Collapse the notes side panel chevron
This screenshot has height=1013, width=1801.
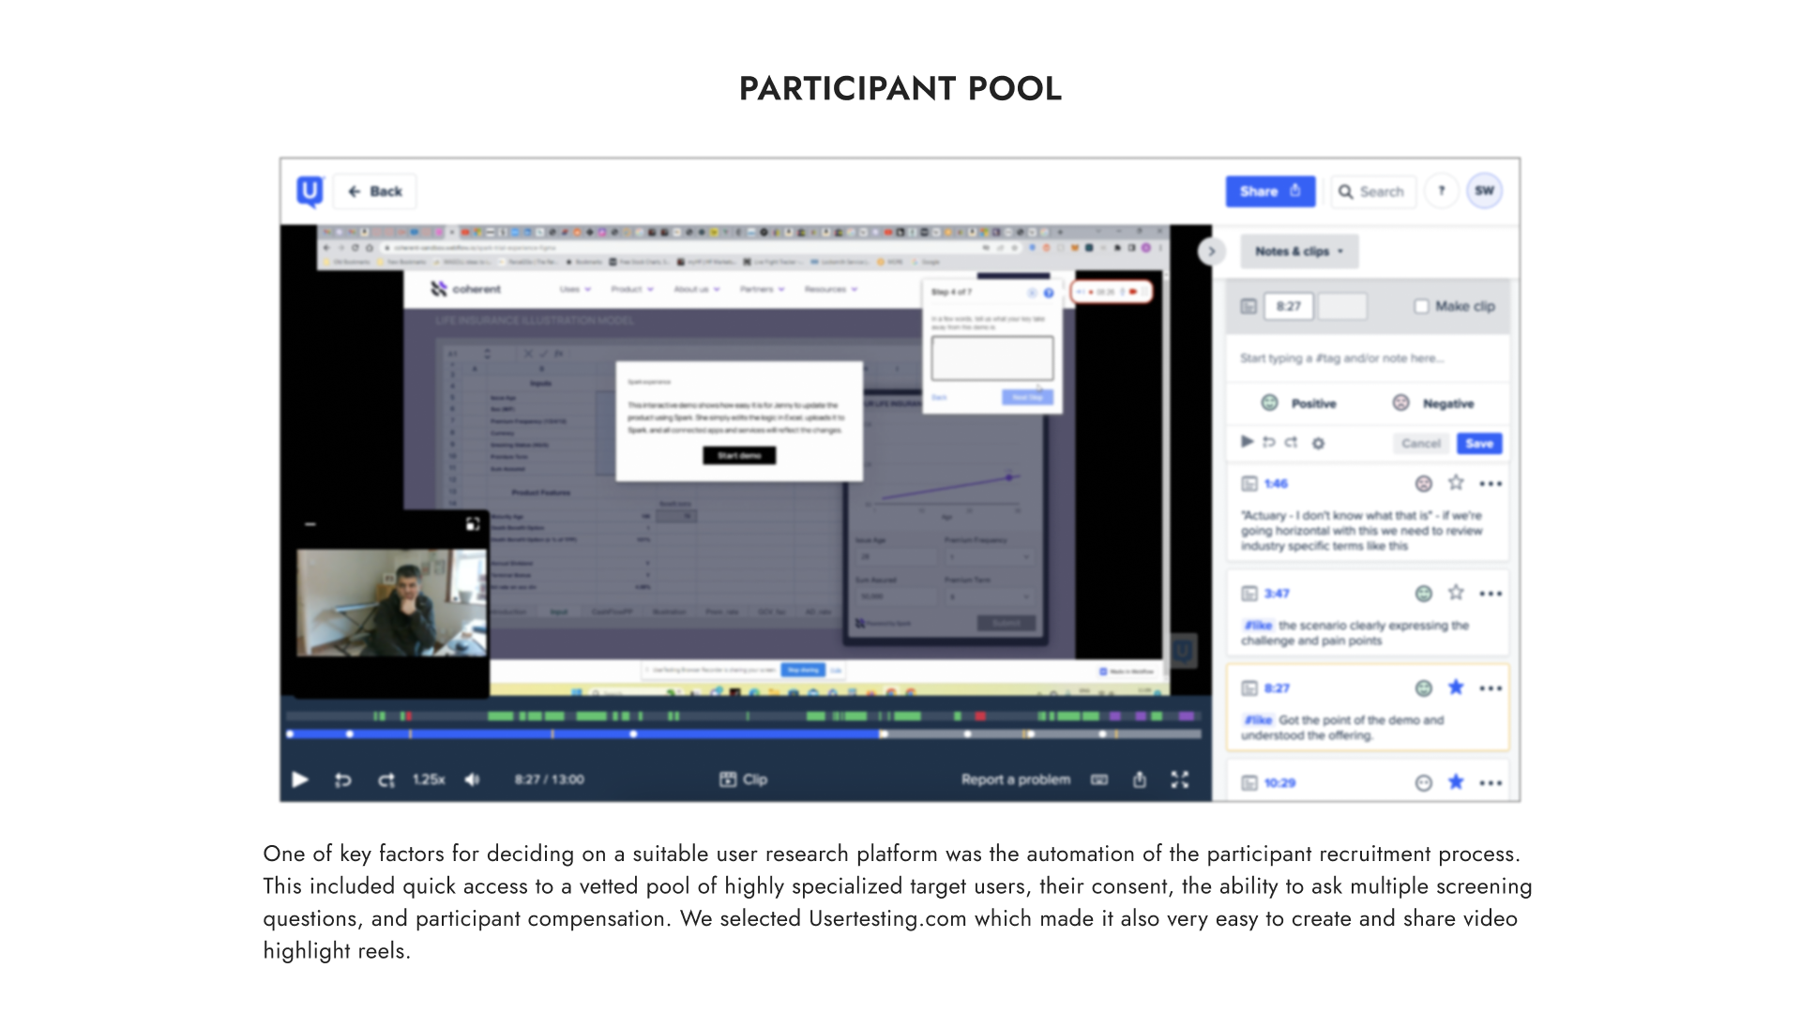pos(1212,251)
